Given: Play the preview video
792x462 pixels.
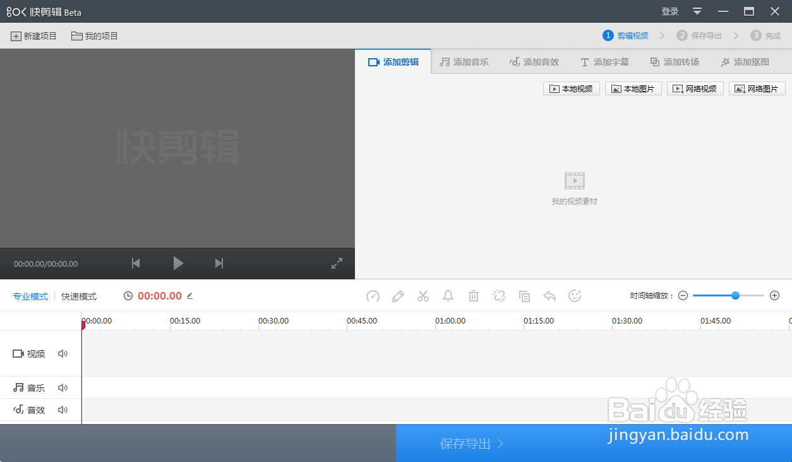Looking at the screenshot, I should tap(178, 263).
